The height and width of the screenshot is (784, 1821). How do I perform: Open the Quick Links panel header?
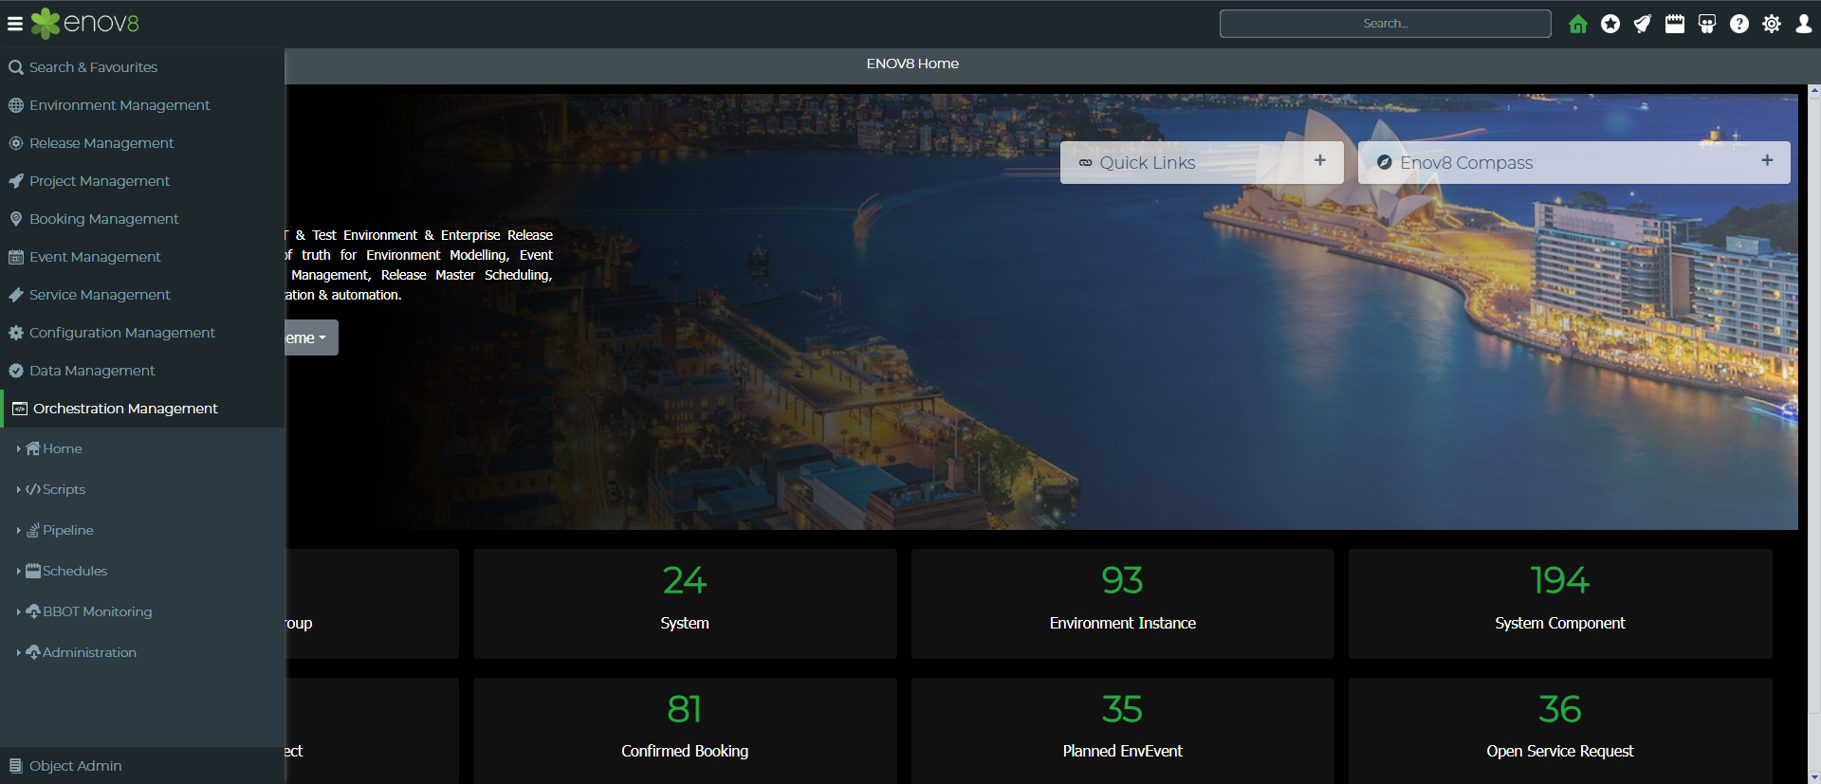pyautogui.click(x=1202, y=162)
